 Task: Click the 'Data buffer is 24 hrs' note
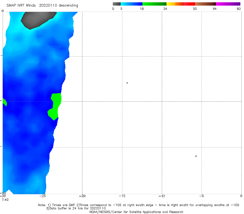76,208
